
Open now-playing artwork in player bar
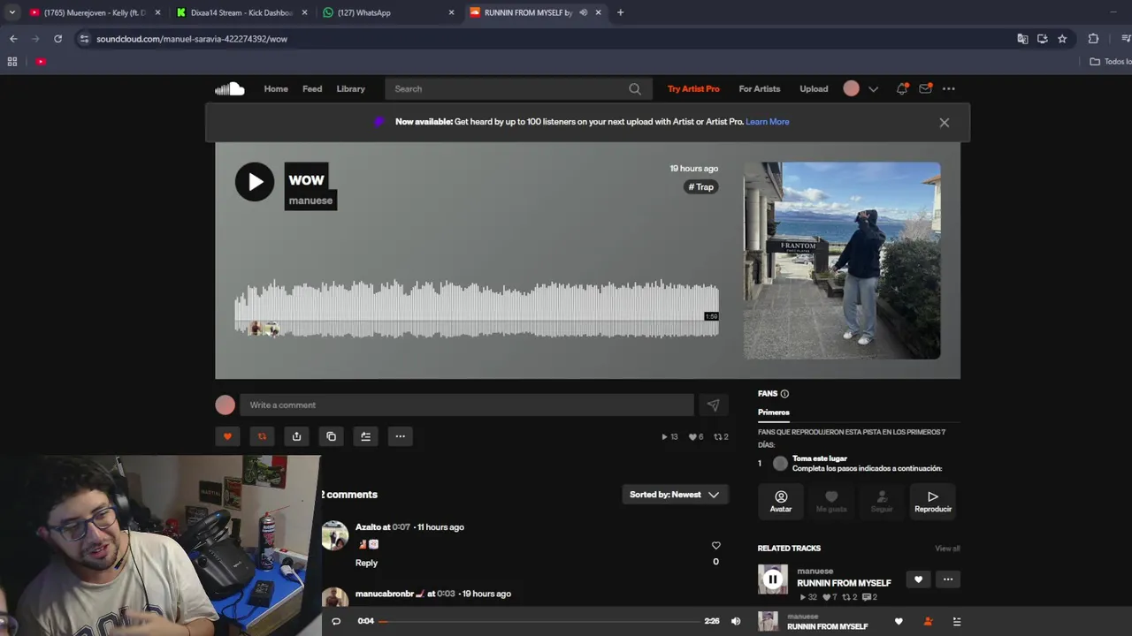tap(769, 621)
